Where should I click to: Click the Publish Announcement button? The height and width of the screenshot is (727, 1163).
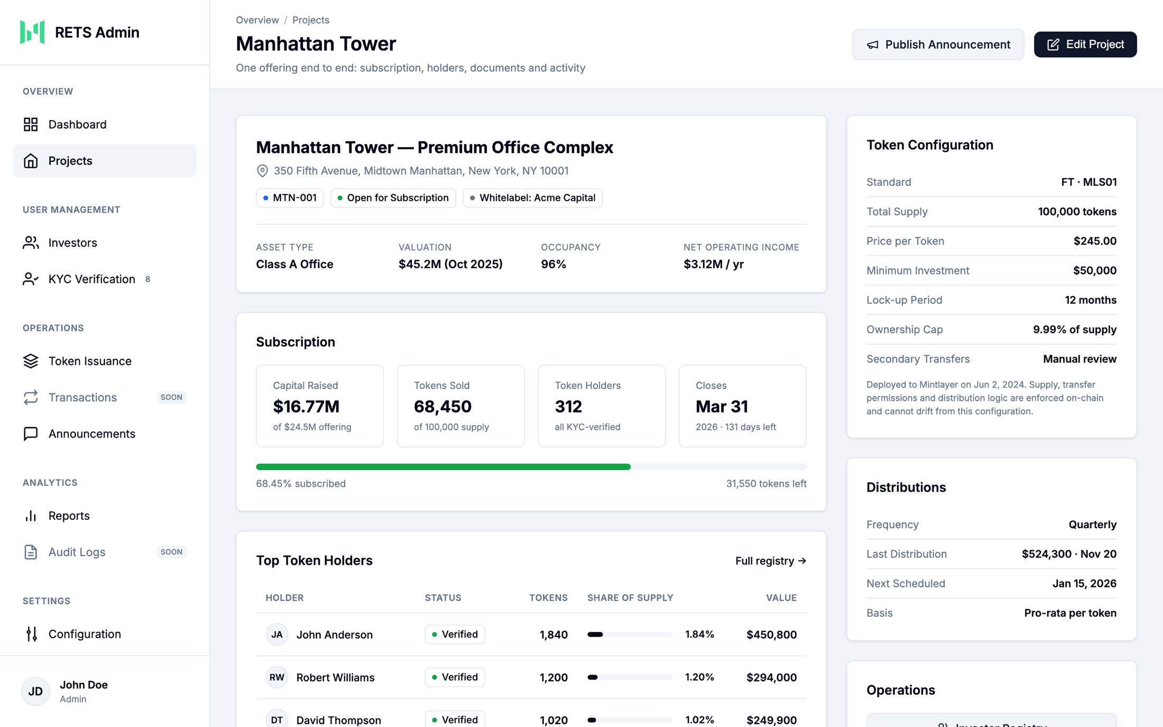pos(938,44)
